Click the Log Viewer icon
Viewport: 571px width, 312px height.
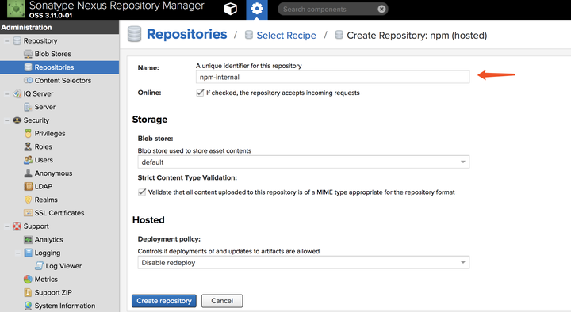(39, 266)
